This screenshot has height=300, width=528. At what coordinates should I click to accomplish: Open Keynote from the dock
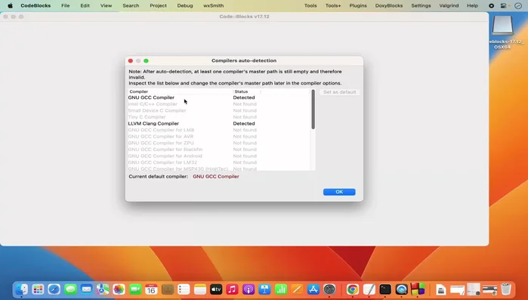(264, 289)
